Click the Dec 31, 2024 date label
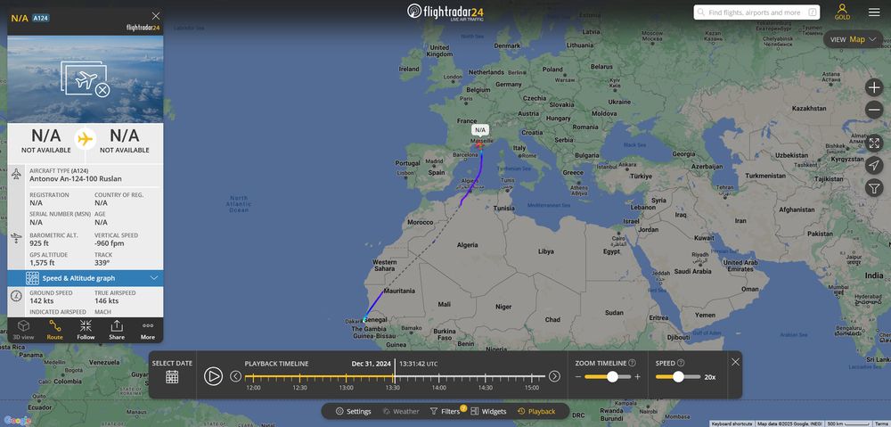The height and width of the screenshot is (427, 891). (371, 364)
